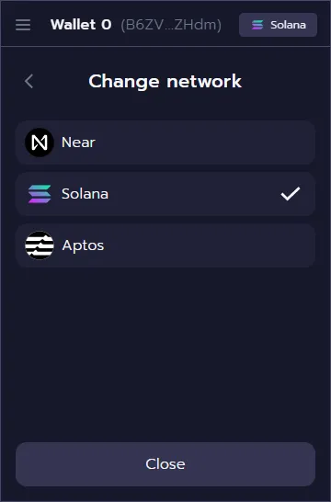Select the Solana network row
Image resolution: width=331 pixels, height=502 pixels.
(165, 194)
